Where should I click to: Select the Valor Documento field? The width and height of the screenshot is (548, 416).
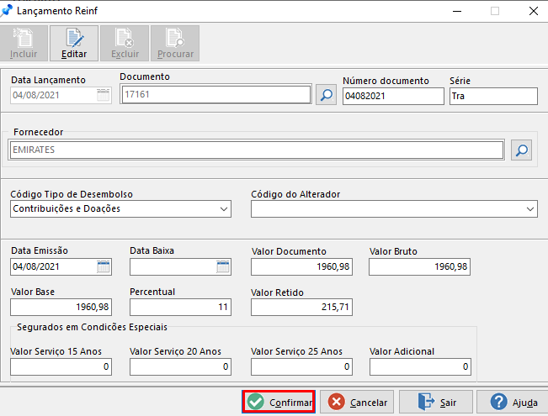coord(301,266)
